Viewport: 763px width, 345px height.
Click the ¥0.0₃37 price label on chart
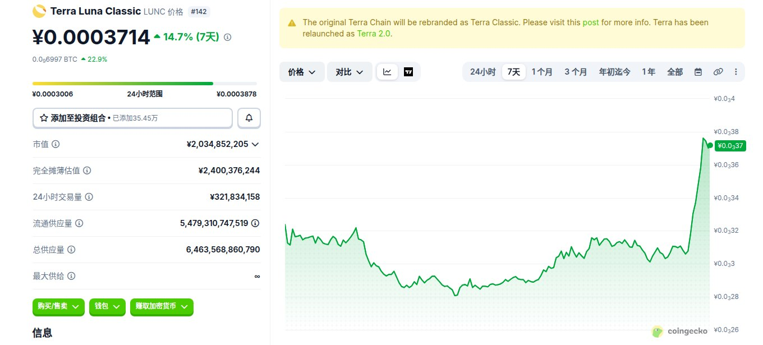[x=729, y=146]
